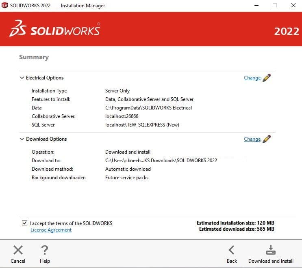Go back with the Back arrow icon
Viewport: 302px width, 268px height.
click(232, 250)
